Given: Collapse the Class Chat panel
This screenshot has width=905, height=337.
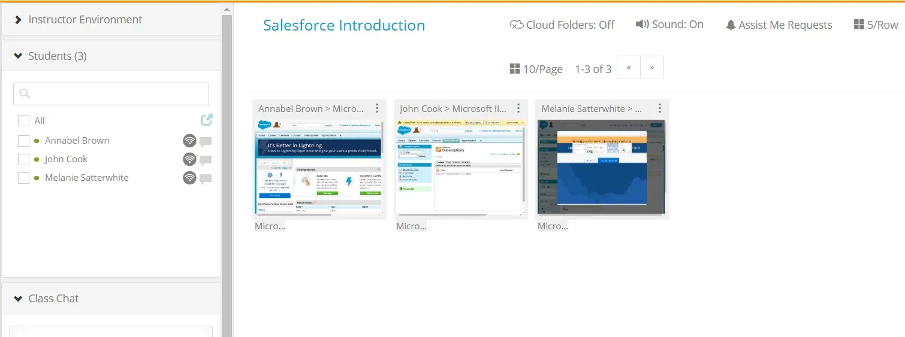Looking at the screenshot, I should 111,299.
